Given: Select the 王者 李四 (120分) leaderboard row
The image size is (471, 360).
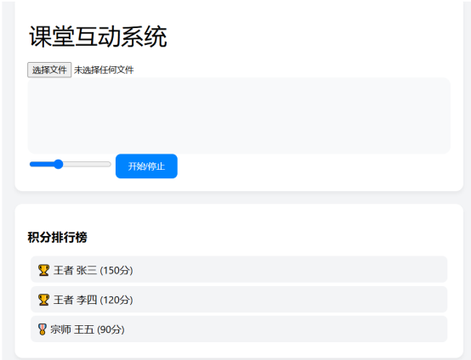Looking at the screenshot, I should pos(239,300).
